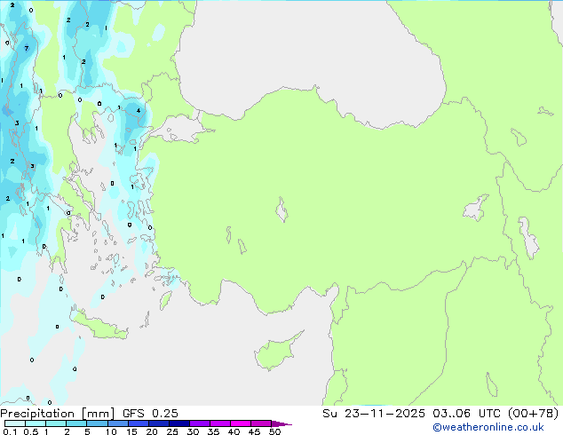Click the '50' legend scale label

click(x=274, y=431)
